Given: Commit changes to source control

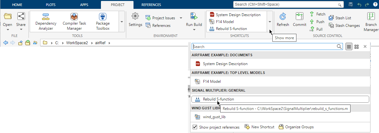Looking at the screenshot, I should [299, 20].
